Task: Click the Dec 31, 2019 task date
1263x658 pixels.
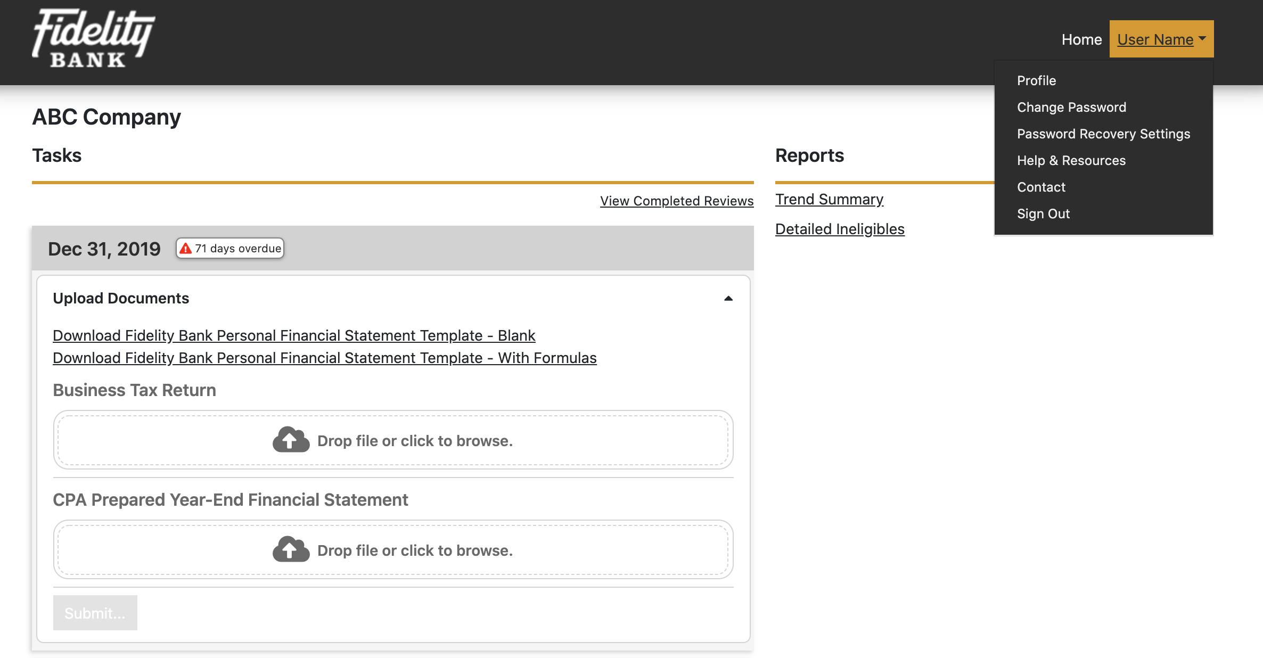Action: pyautogui.click(x=104, y=249)
